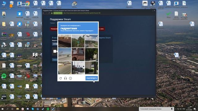
Task: Open File Explorer from the taskbar
Action: pyautogui.click(x=18, y=109)
